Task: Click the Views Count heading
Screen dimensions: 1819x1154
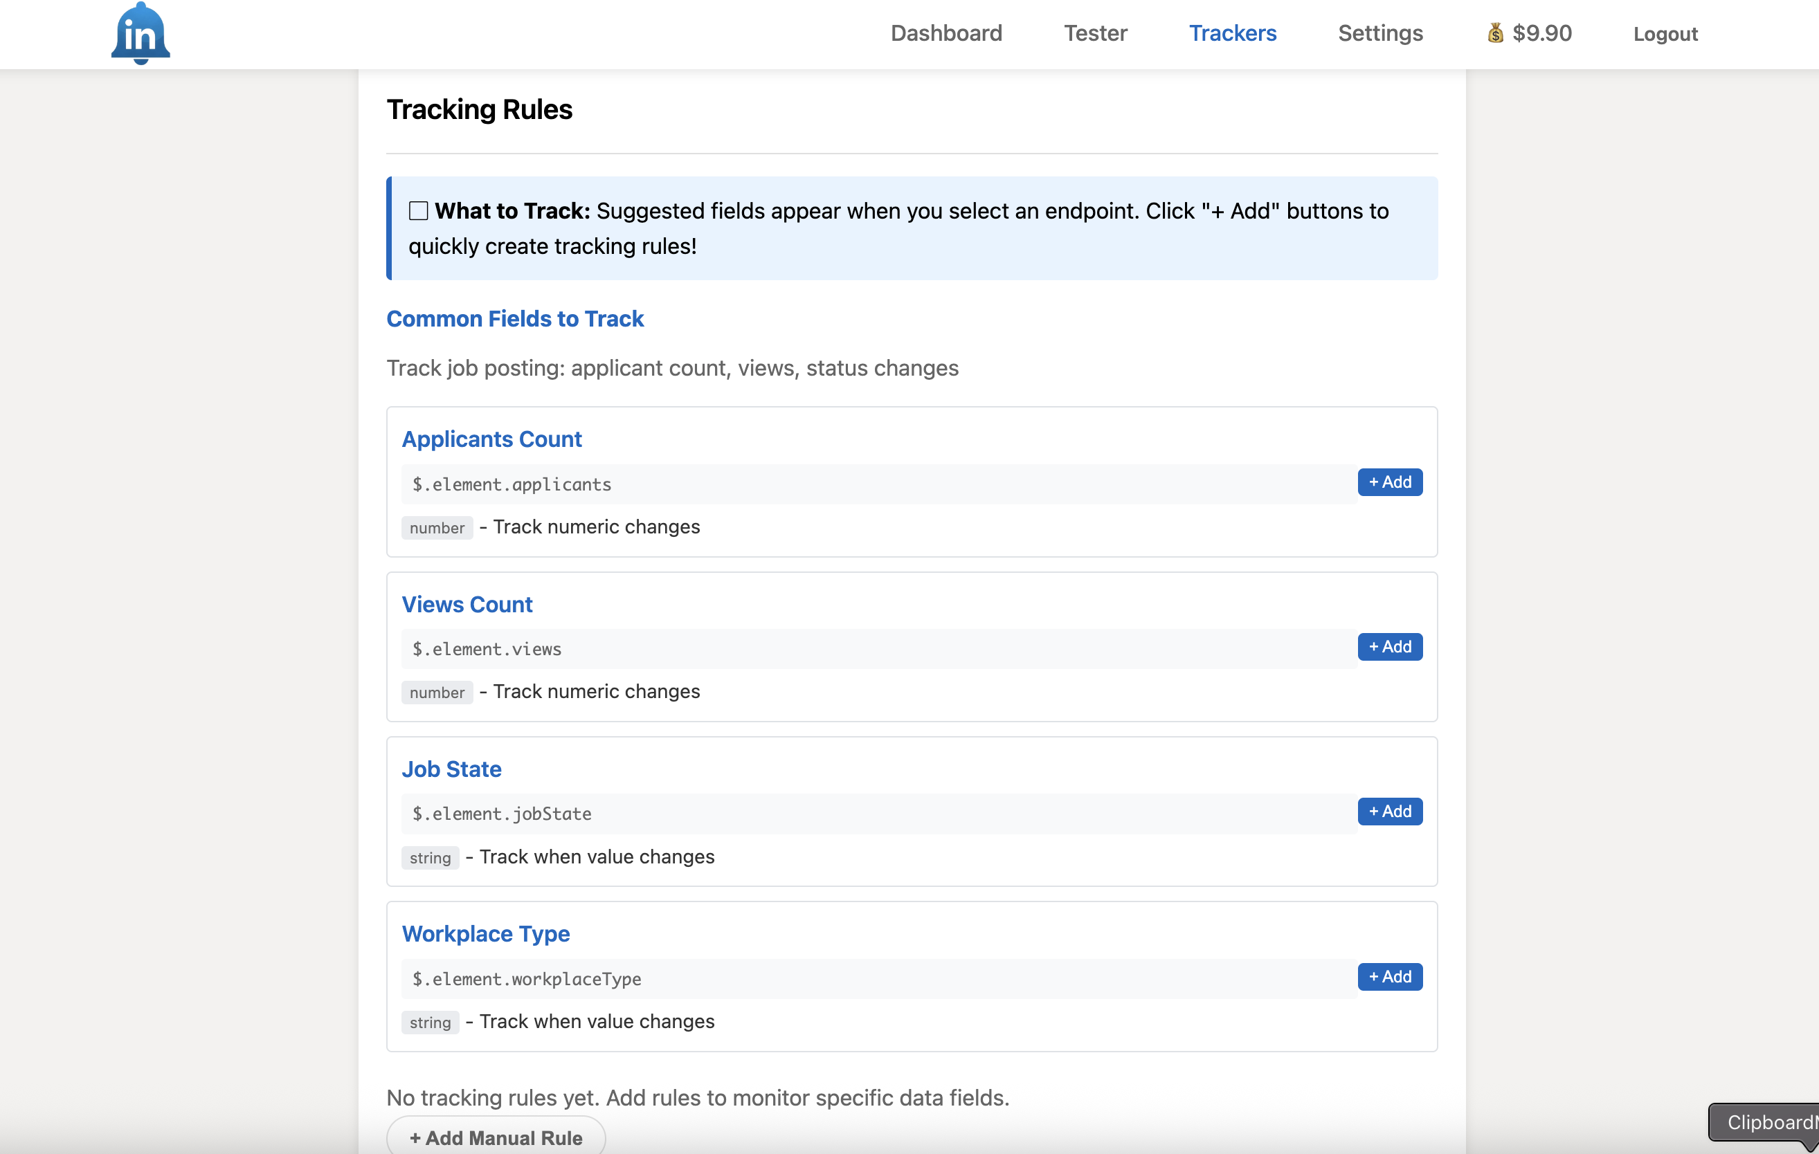Action: tap(467, 604)
